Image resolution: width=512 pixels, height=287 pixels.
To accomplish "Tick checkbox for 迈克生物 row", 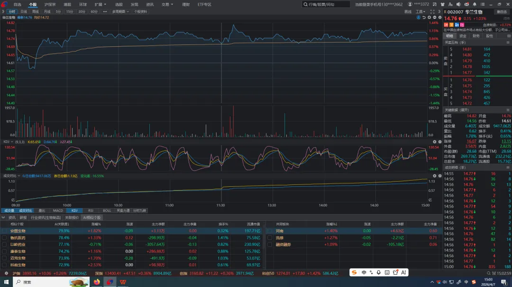I will click(x=4, y=258).
